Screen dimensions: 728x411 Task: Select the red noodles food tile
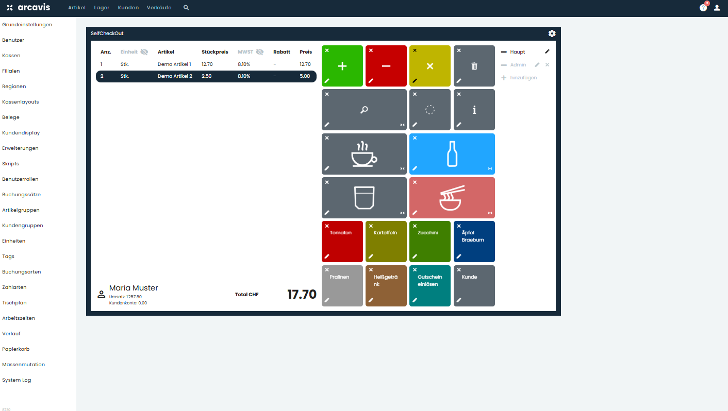pyautogui.click(x=452, y=197)
